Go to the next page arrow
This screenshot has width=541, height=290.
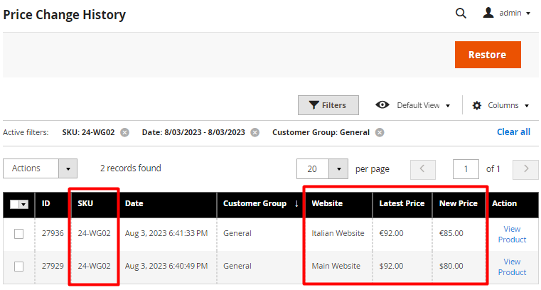[x=525, y=169]
